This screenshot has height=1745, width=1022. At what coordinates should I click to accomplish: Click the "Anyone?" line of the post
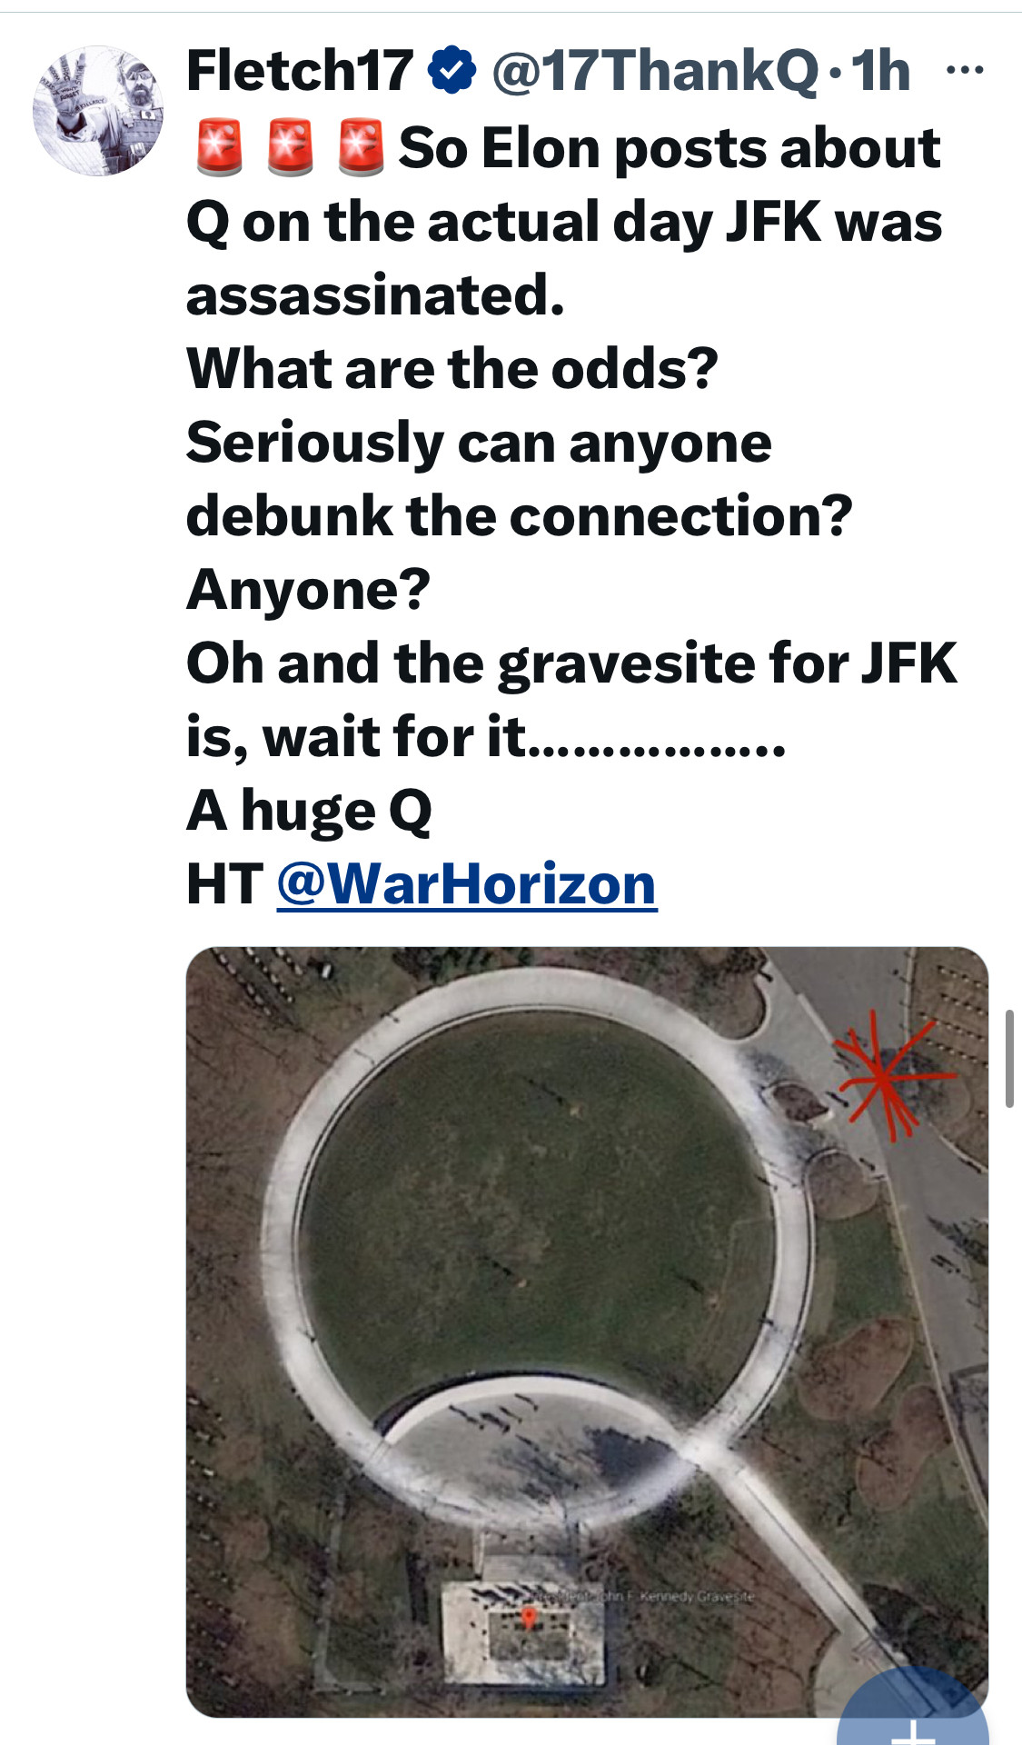(308, 590)
